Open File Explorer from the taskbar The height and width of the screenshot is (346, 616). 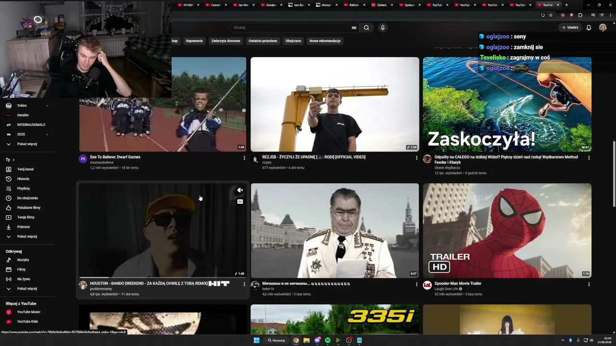(306, 340)
